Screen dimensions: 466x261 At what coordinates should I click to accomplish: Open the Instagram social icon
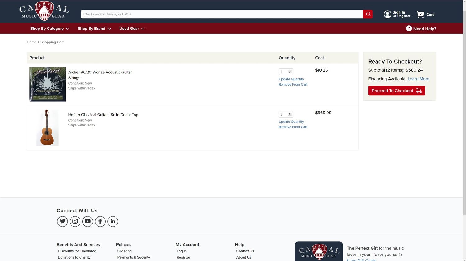tap(75, 221)
